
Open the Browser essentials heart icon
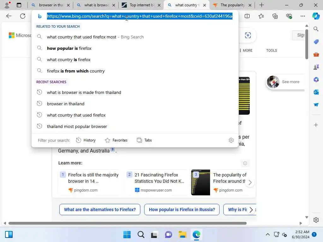click(x=289, y=16)
